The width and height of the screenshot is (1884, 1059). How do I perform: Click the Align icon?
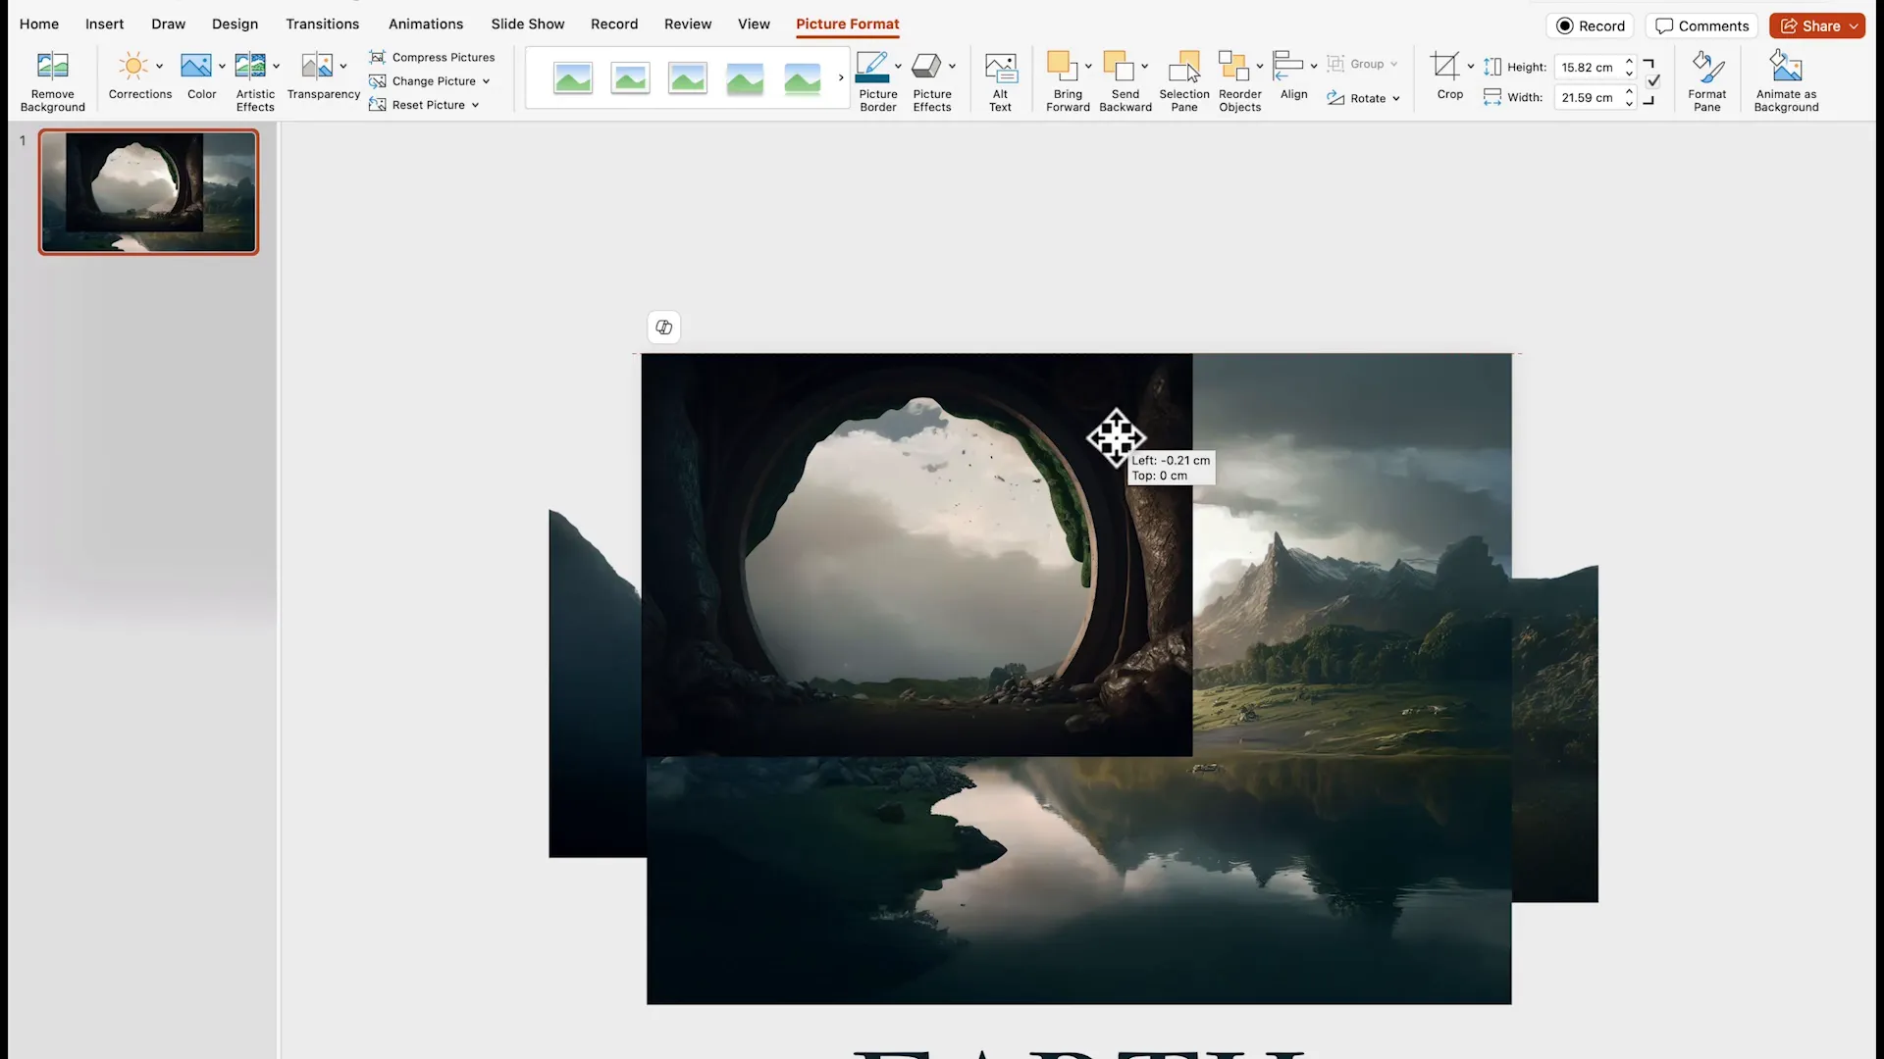click(1288, 66)
